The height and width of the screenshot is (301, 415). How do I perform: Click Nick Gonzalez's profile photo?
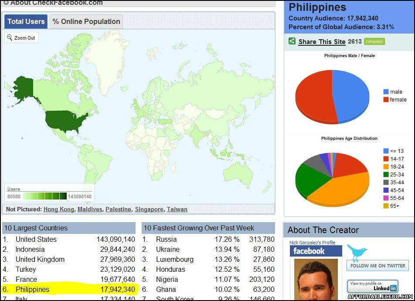click(316, 279)
